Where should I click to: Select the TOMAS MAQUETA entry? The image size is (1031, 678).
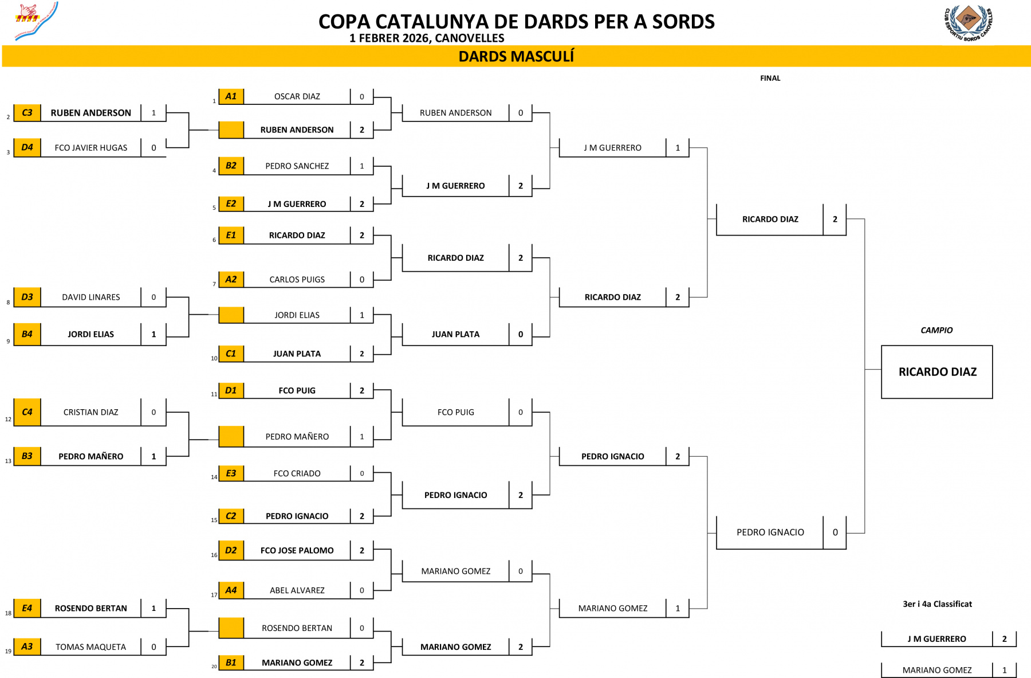90,647
